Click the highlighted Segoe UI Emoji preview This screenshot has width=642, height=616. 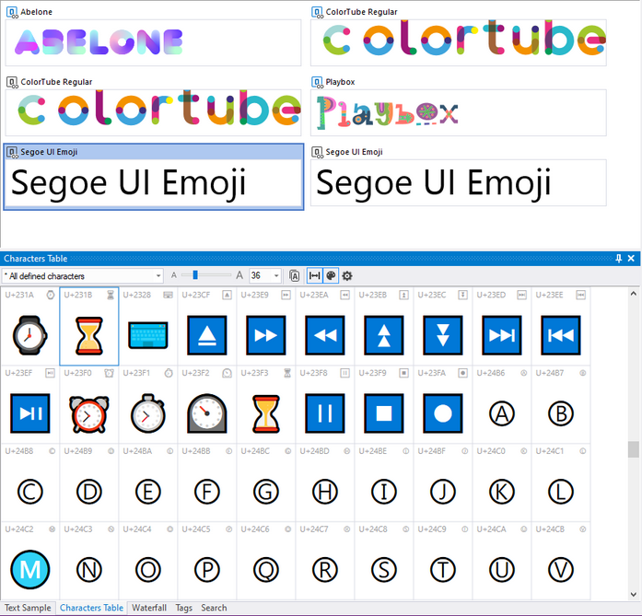coord(153,182)
